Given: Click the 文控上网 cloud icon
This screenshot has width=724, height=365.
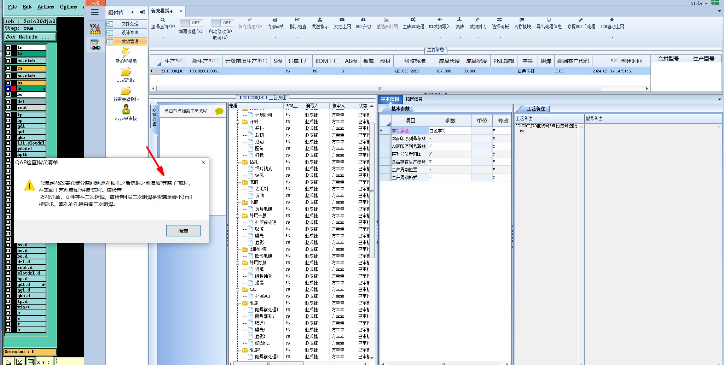Looking at the screenshot, I should (342, 20).
